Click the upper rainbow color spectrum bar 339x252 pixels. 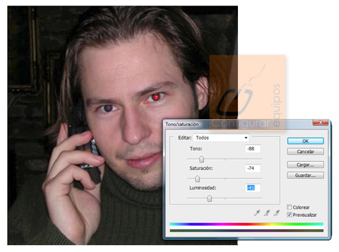(x=247, y=224)
